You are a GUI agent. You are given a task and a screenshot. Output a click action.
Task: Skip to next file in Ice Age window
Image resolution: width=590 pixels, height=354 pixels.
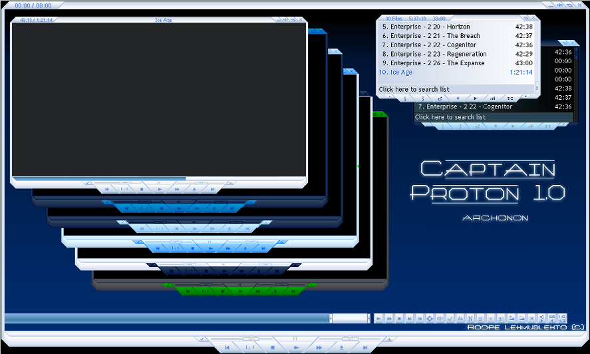coord(212,189)
